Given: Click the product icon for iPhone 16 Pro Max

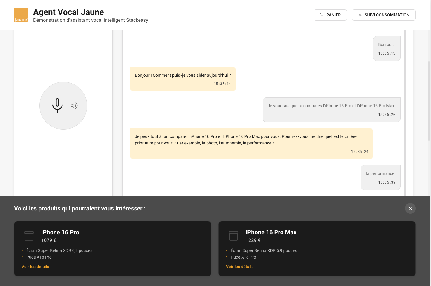Looking at the screenshot, I should pyautogui.click(x=233, y=236).
